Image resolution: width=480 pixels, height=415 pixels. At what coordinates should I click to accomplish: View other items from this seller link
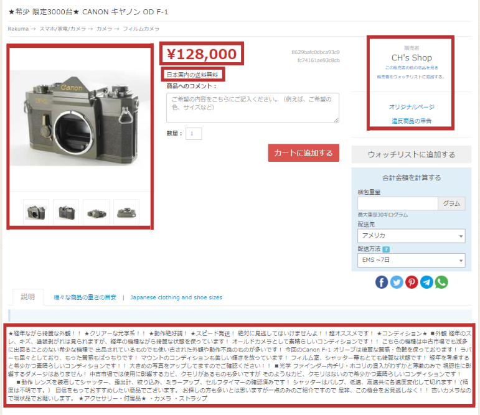pos(412,68)
